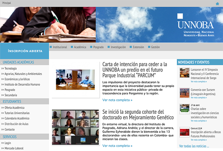This screenshot has height=151, width=223.
Task: Click the home icon in top bar
Action: [x=217, y=4]
